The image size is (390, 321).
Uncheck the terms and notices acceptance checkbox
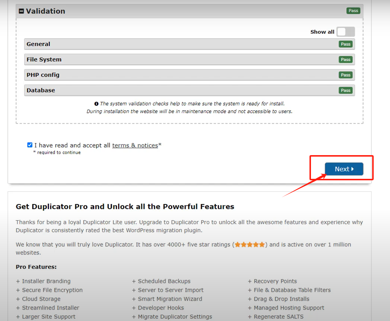coord(29,145)
